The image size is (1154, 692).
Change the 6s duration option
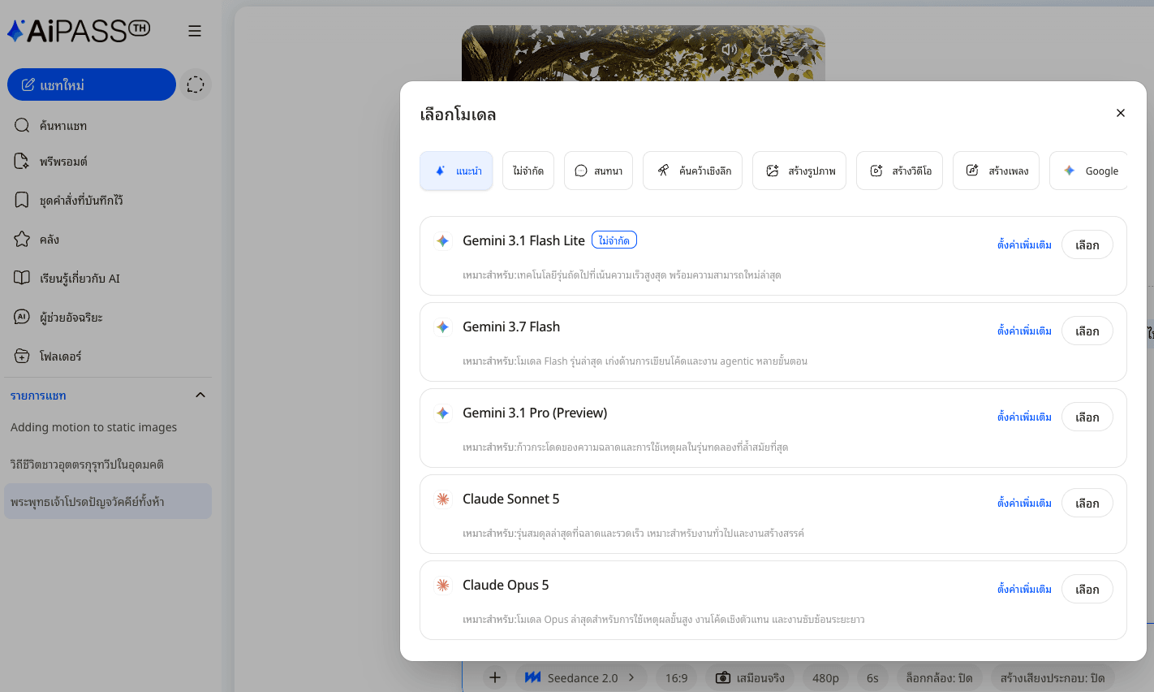872,677
